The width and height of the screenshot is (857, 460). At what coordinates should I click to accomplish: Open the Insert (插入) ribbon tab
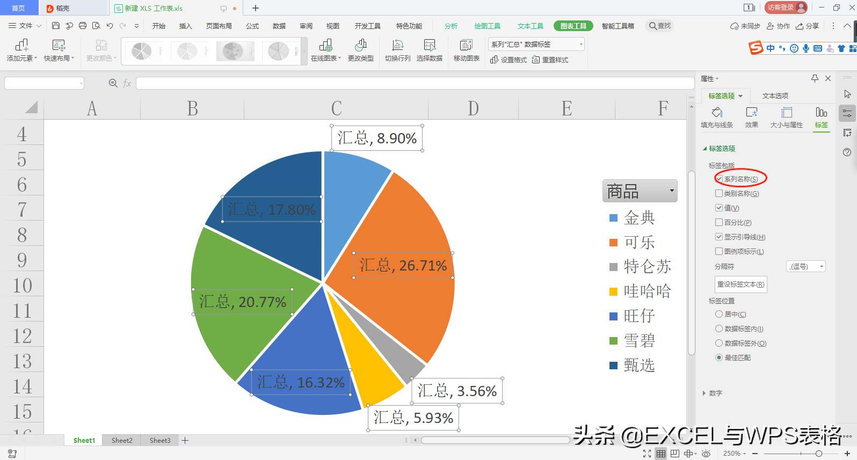tap(185, 26)
